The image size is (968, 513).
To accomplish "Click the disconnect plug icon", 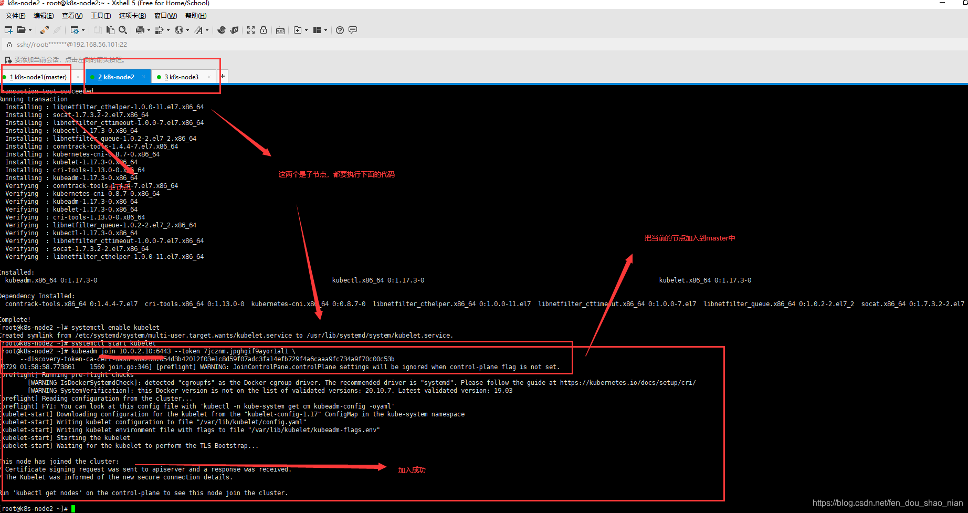I will 57,30.
